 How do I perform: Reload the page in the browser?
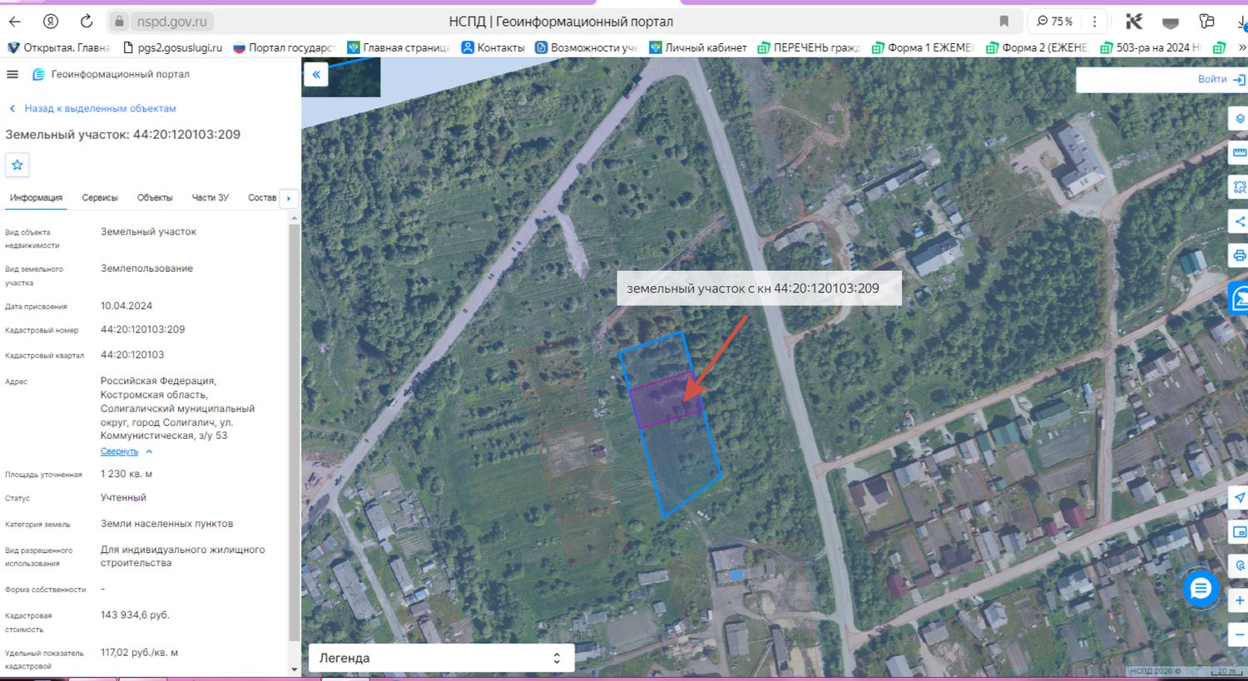(87, 22)
